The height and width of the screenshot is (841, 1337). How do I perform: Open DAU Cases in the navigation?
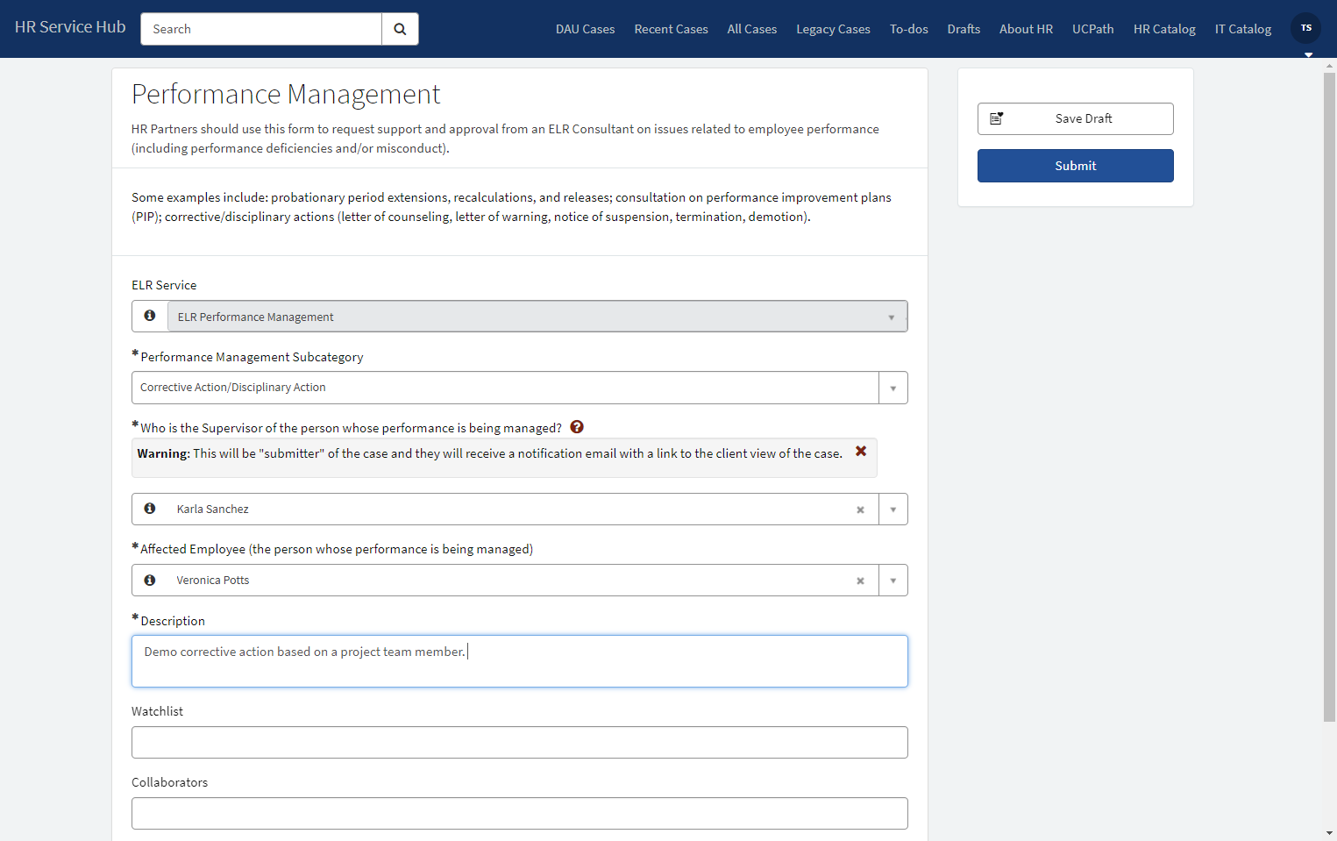pos(585,29)
